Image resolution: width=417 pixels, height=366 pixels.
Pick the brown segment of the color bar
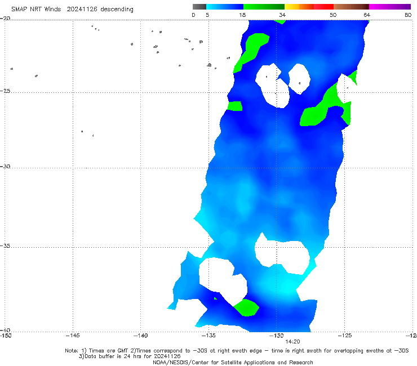pos(351,7)
